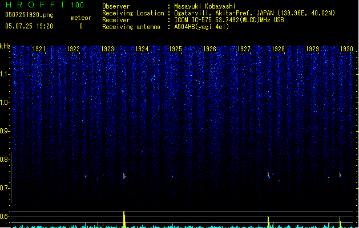Click the kHz axis unit label

(5, 46)
